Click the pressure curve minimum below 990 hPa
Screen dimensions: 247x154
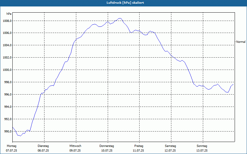pos(20,136)
